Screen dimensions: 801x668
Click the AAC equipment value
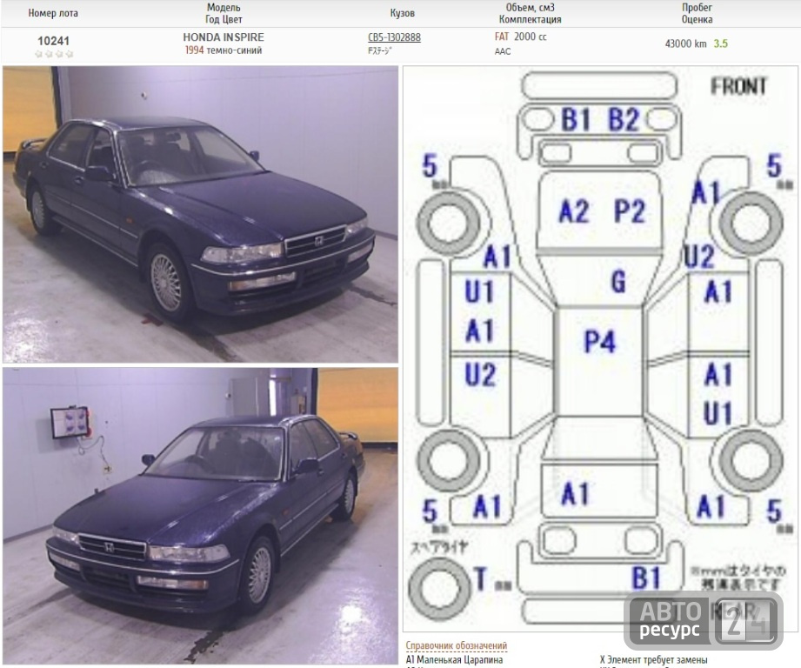click(x=502, y=51)
